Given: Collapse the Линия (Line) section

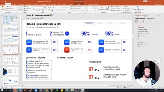Looking at the screenshot, I should [136, 40].
